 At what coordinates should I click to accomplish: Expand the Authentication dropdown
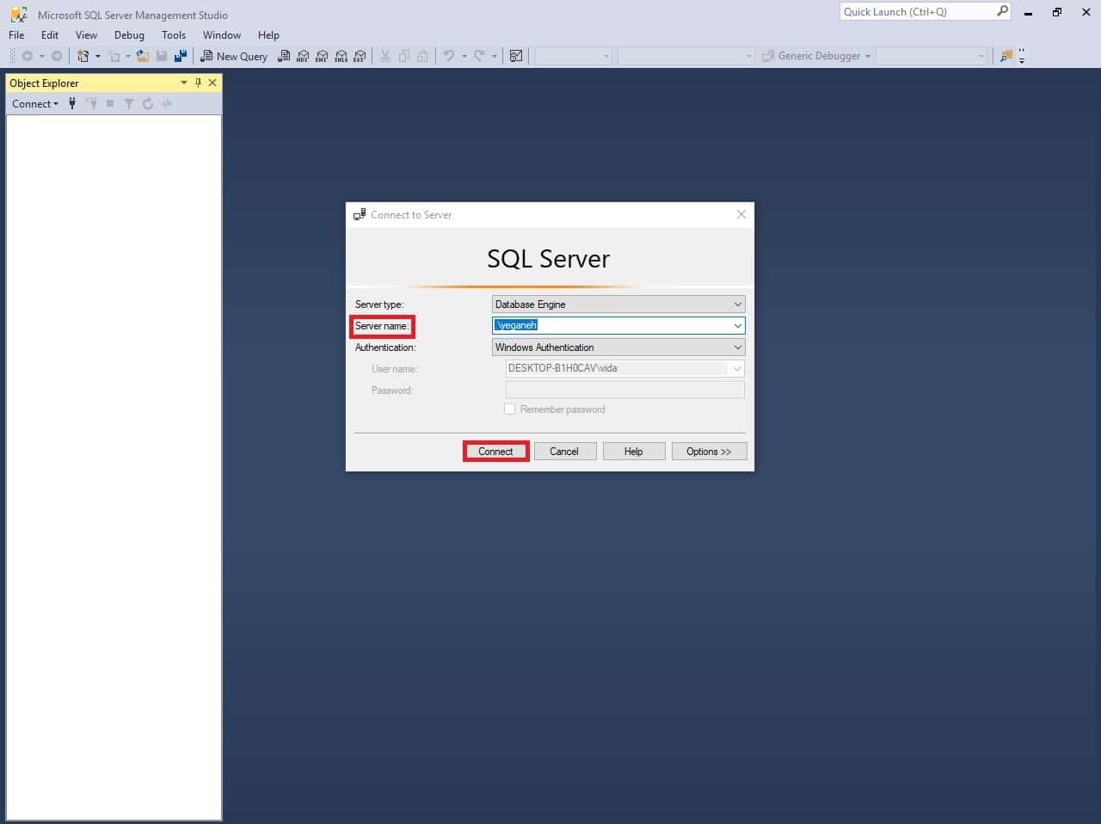(x=737, y=347)
